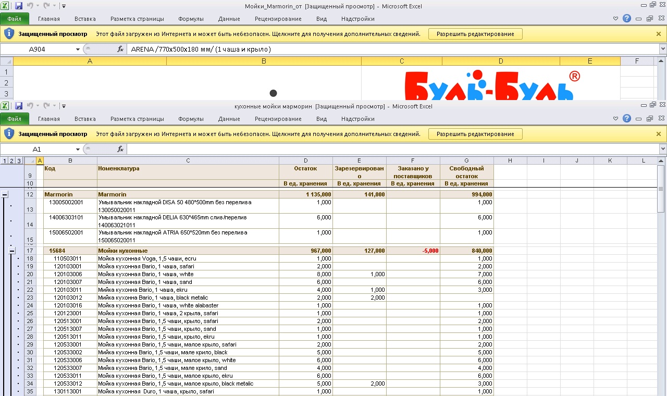Select the 1 135,000 total in the Marmorin row
The image size is (667, 396).
[306, 194]
